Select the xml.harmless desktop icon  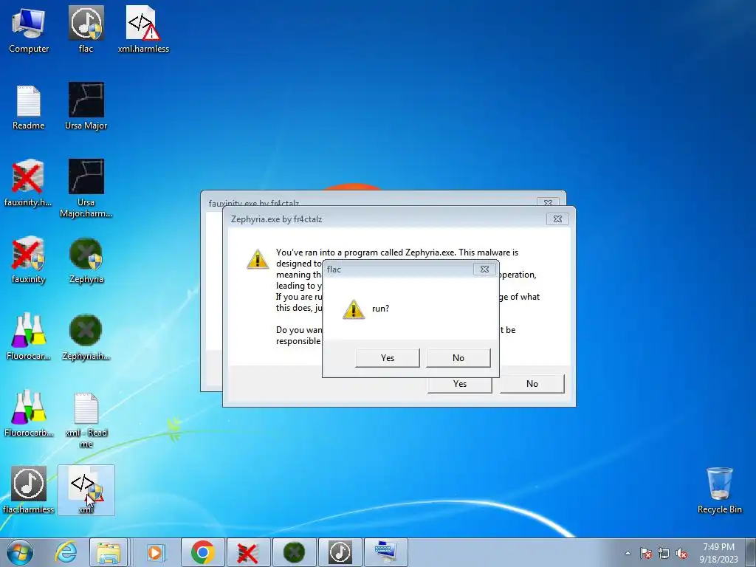(143, 30)
